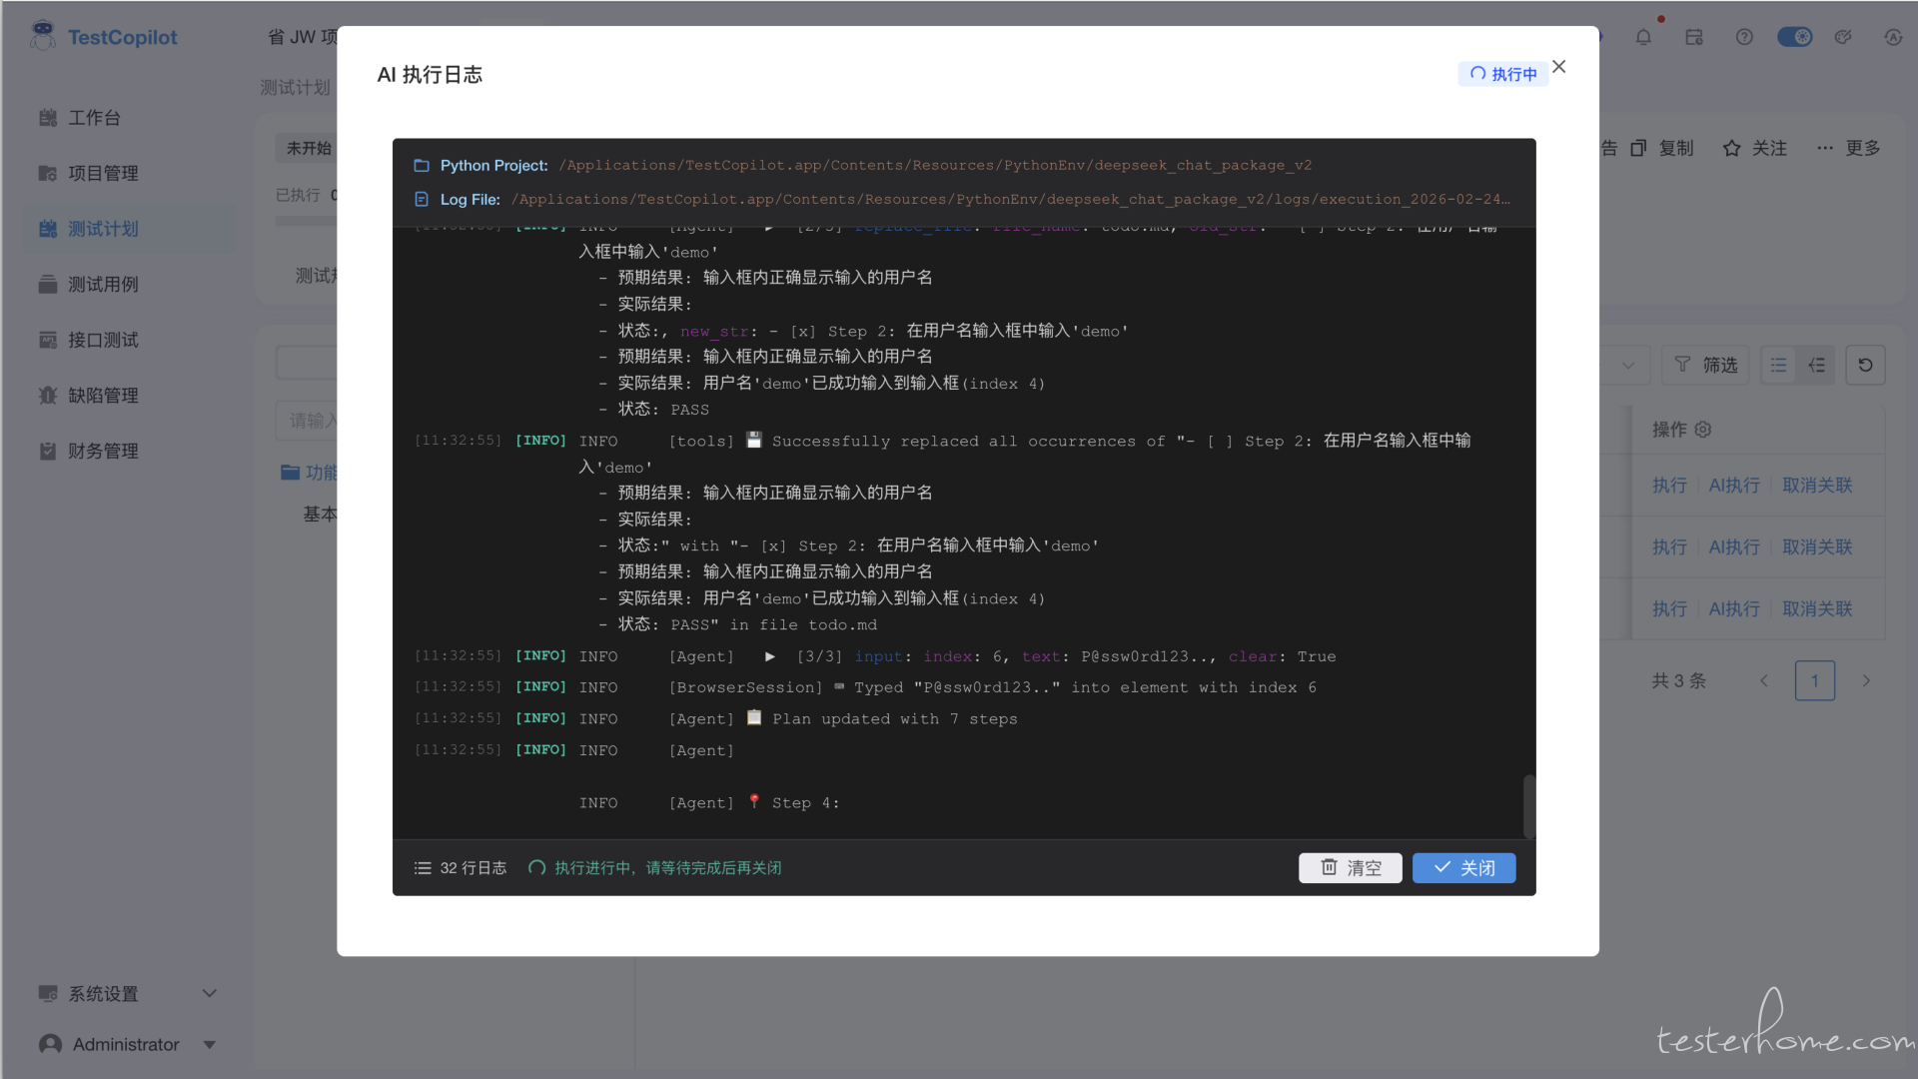This screenshot has height=1079, width=1918.
Task: Close the AI 执行日志 dialog with X
Action: tap(1558, 66)
